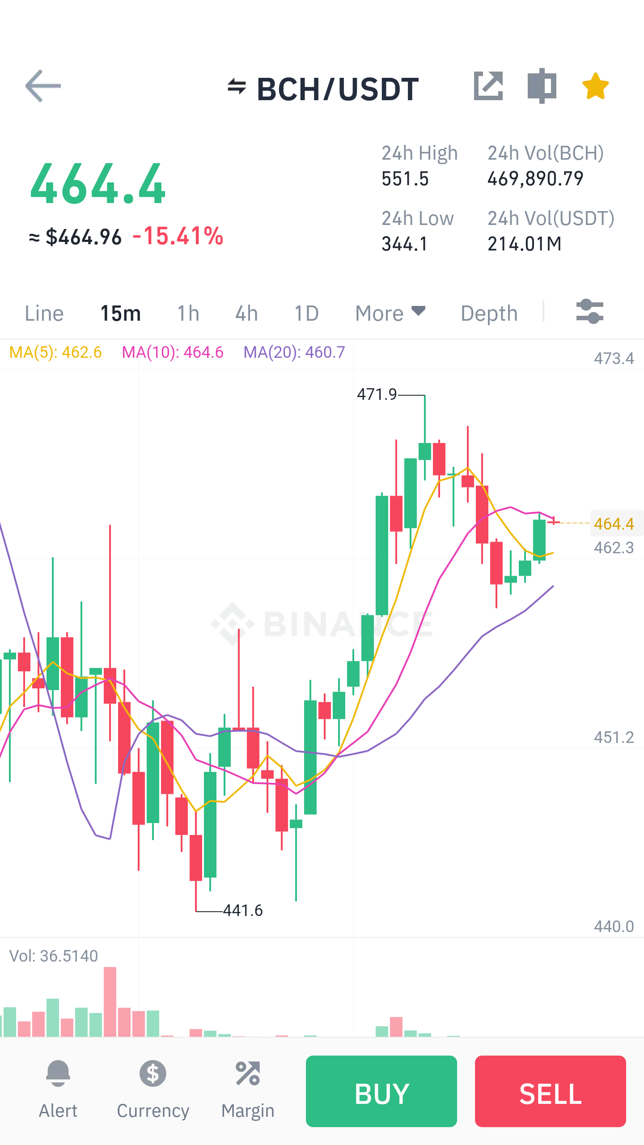Expand the More timeframes dropdown

[390, 313]
